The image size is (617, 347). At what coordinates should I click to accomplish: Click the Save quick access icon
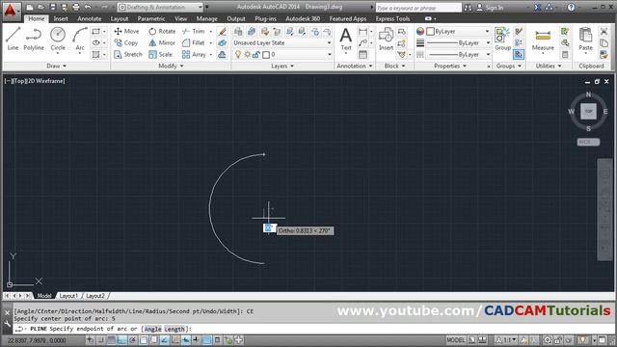53,7
